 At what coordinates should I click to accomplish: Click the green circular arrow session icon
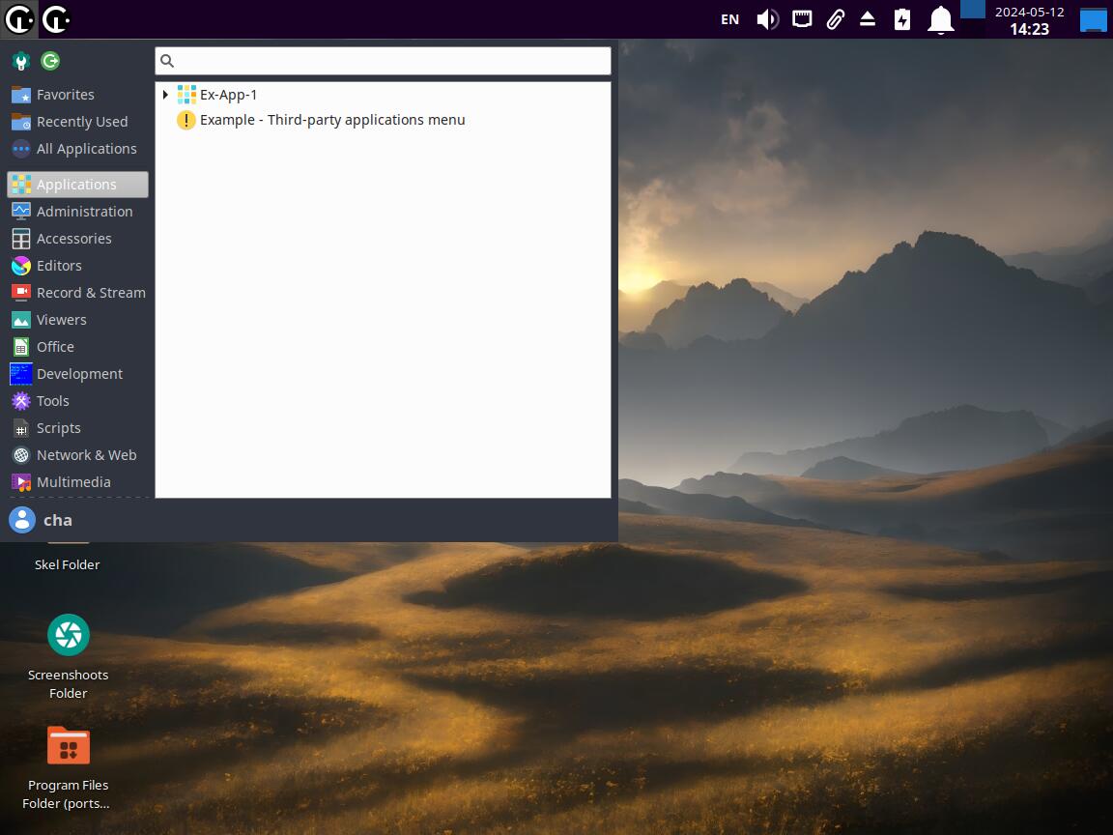49,61
